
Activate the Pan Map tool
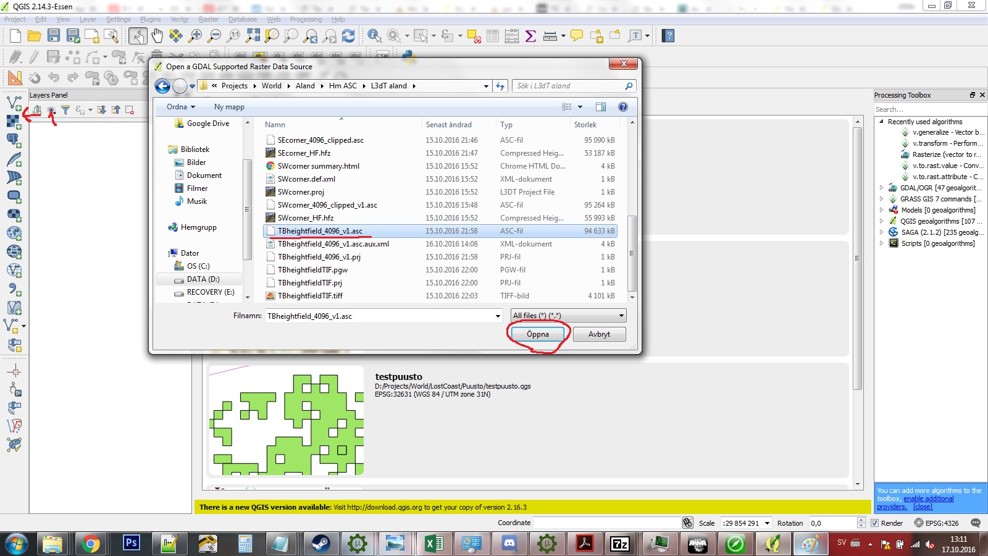[157, 36]
